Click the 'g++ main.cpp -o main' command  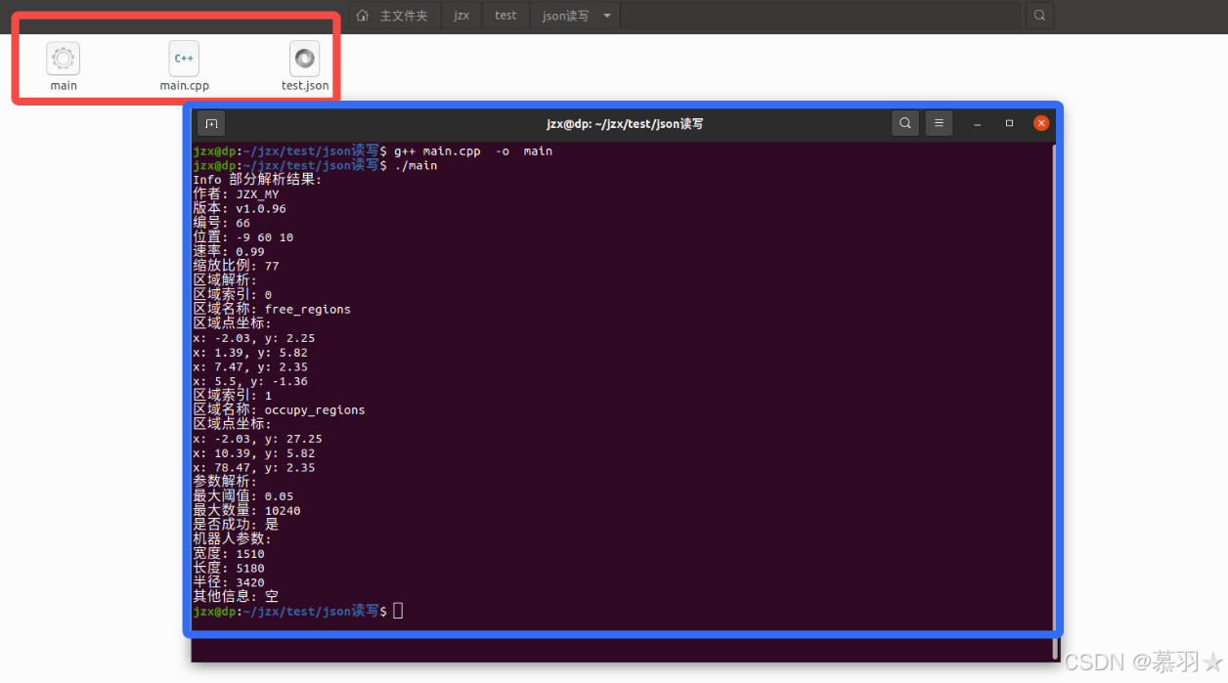point(473,151)
